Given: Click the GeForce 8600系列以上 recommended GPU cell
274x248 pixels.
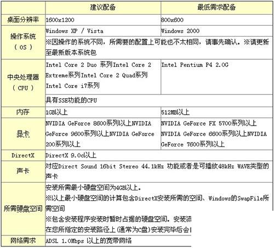Looking at the screenshot, I should [103, 134].
